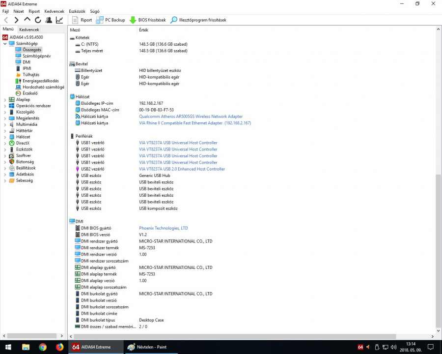Click the sidebar horizontal scrollbar right arrow
442x354 pixels.
(62, 336)
